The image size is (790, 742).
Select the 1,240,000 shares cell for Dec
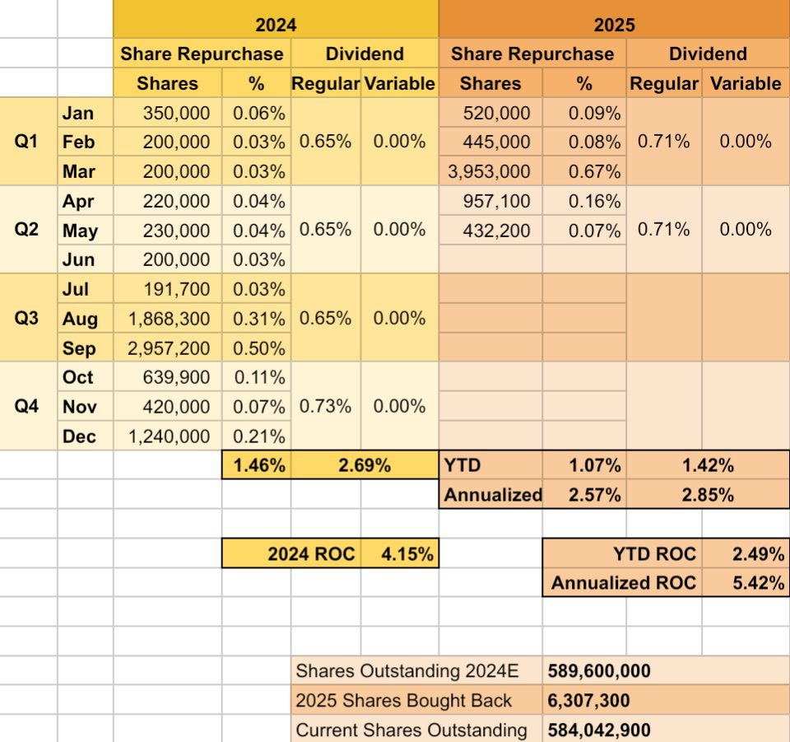pyautogui.click(x=168, y=436)
